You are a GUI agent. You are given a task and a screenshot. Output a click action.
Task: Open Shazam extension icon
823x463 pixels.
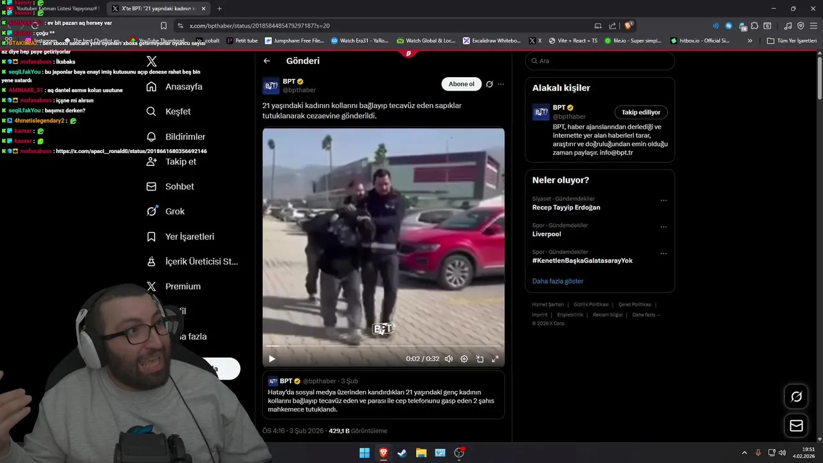728,26
